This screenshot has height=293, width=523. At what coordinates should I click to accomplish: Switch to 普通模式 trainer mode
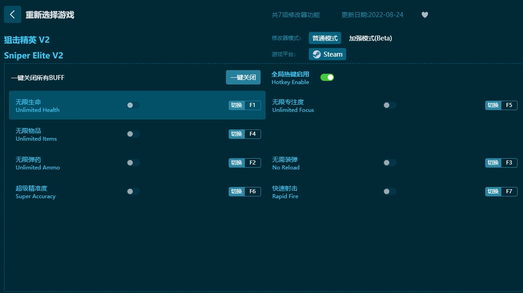[x=325, y=38]
